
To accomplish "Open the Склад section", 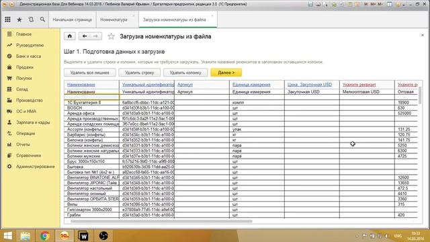I will pos(22,89).
